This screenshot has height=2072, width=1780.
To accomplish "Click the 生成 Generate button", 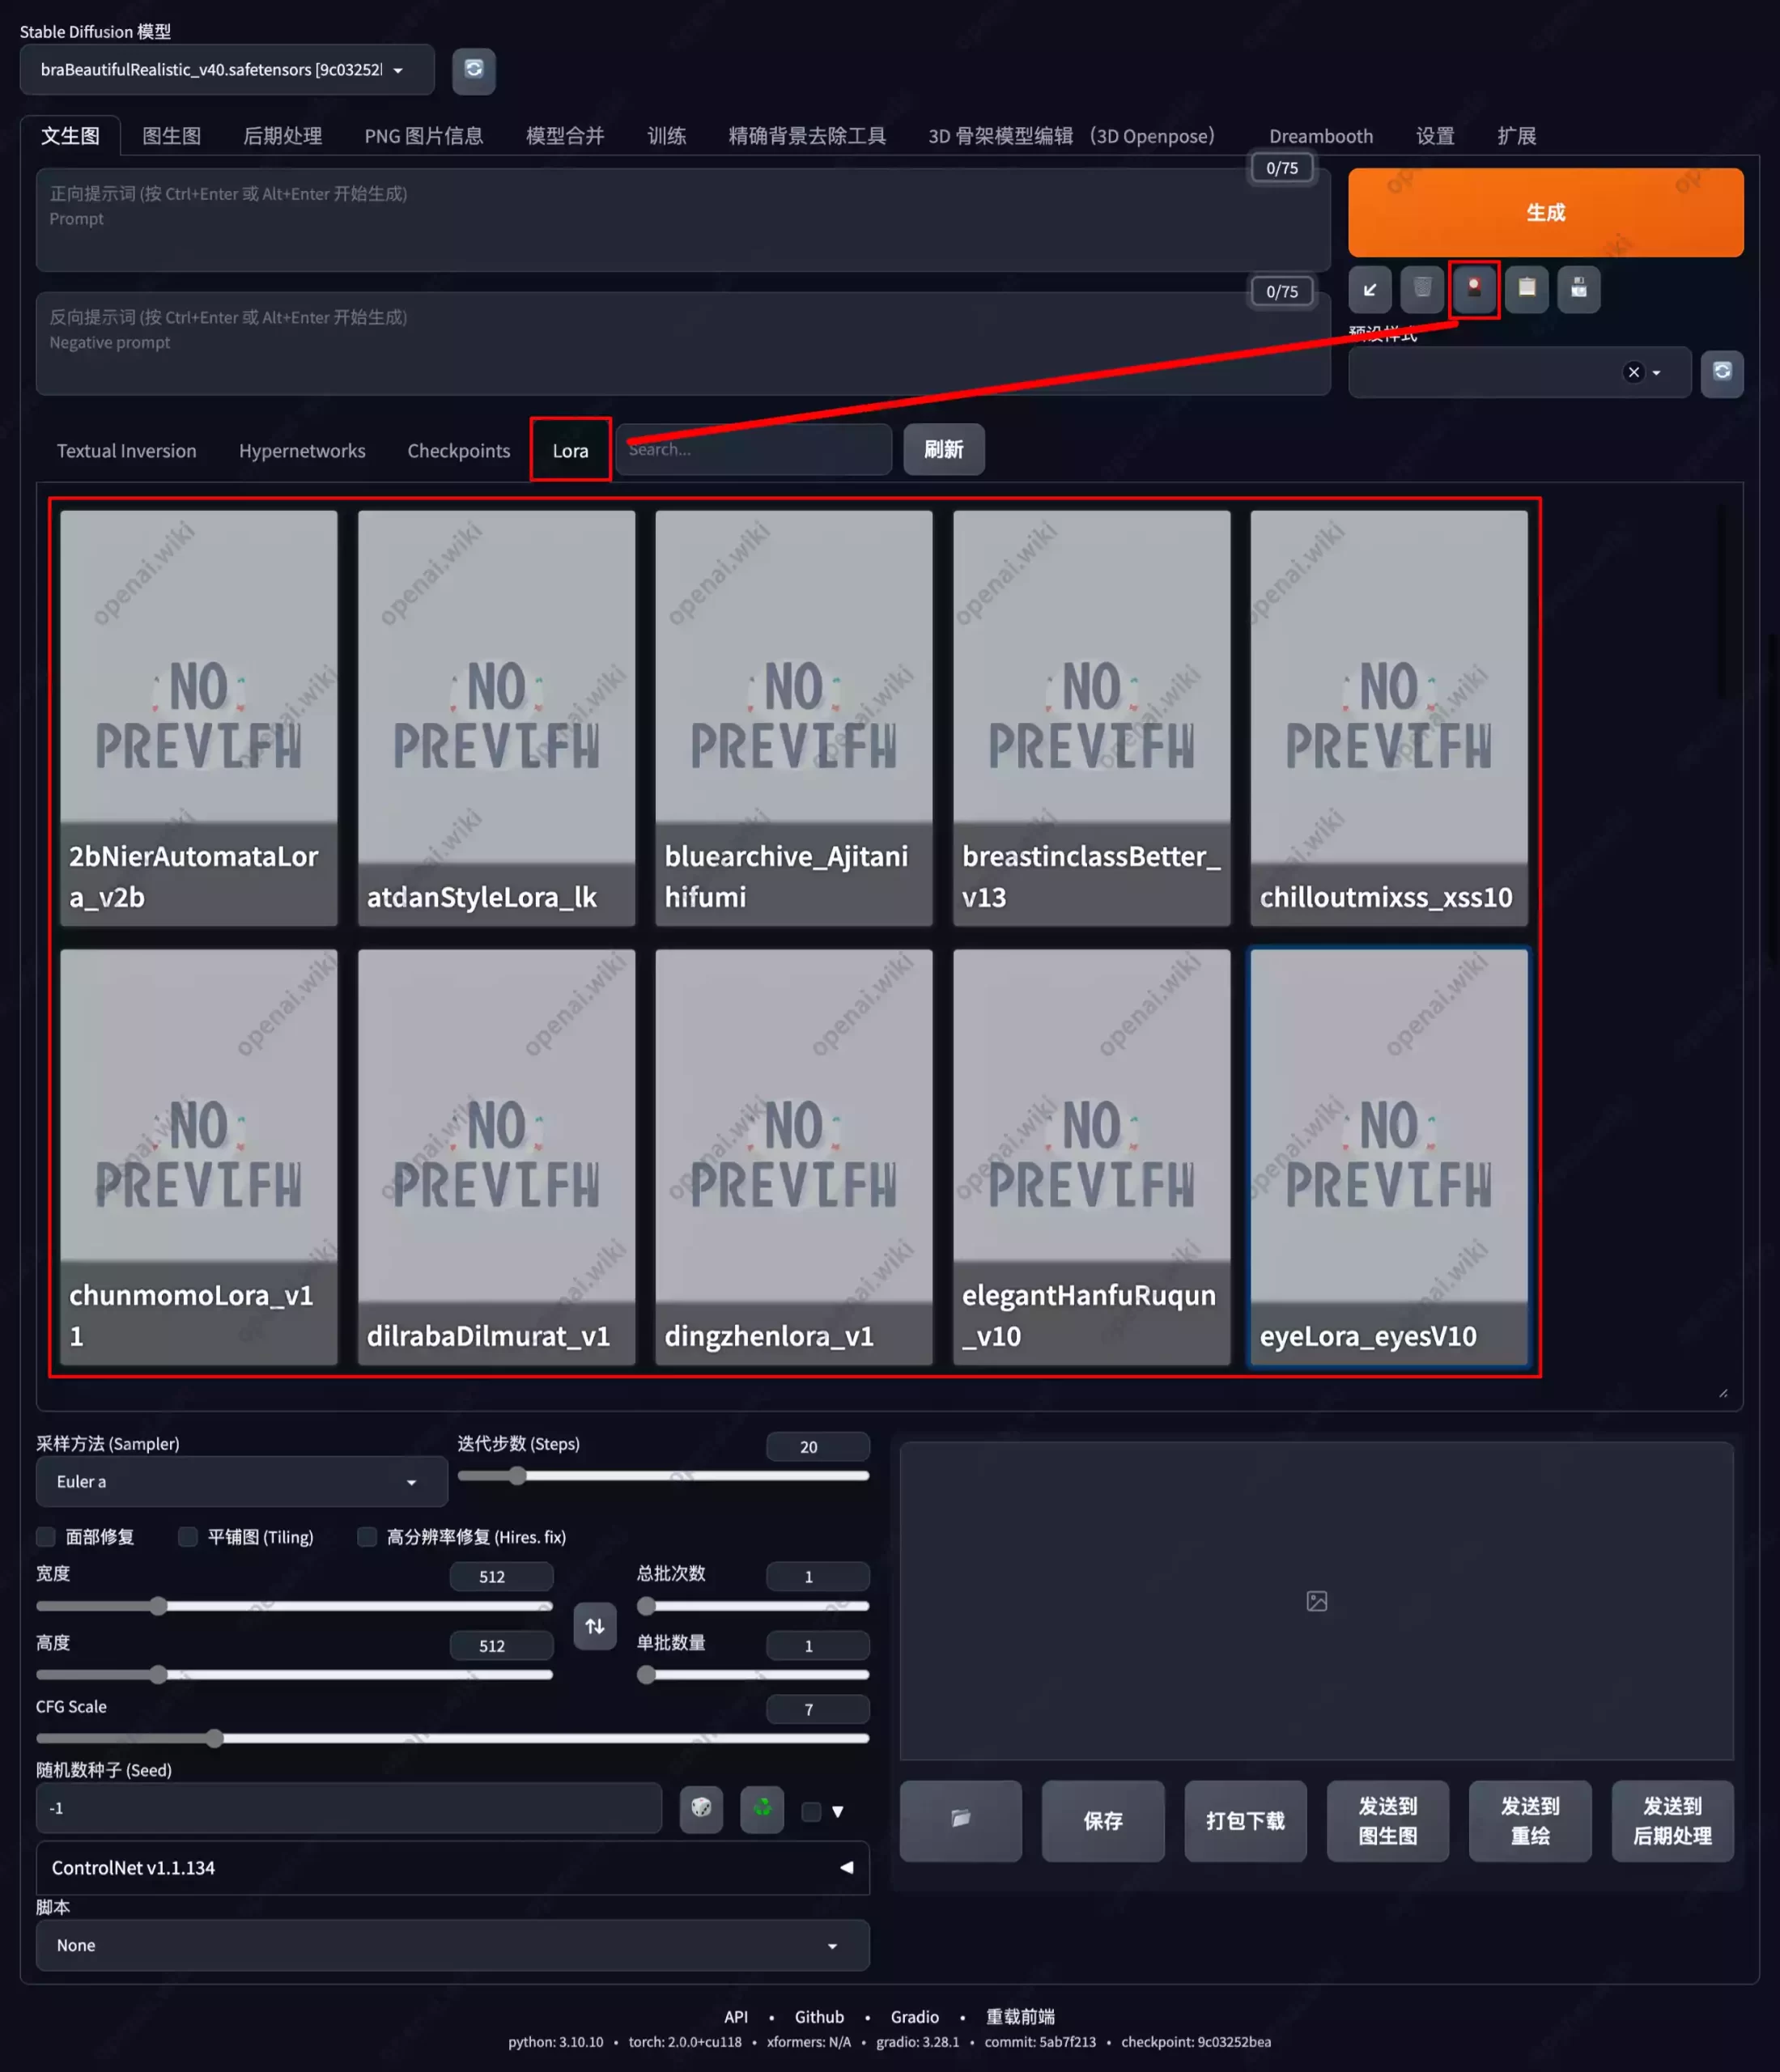I will click(x=1548, y=211).
